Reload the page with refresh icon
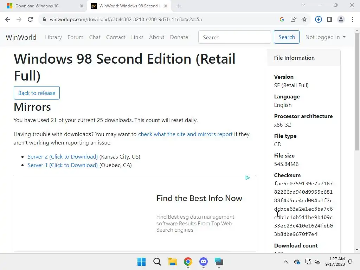The width and height of the screenshot is (360, 270). [30, 19]
